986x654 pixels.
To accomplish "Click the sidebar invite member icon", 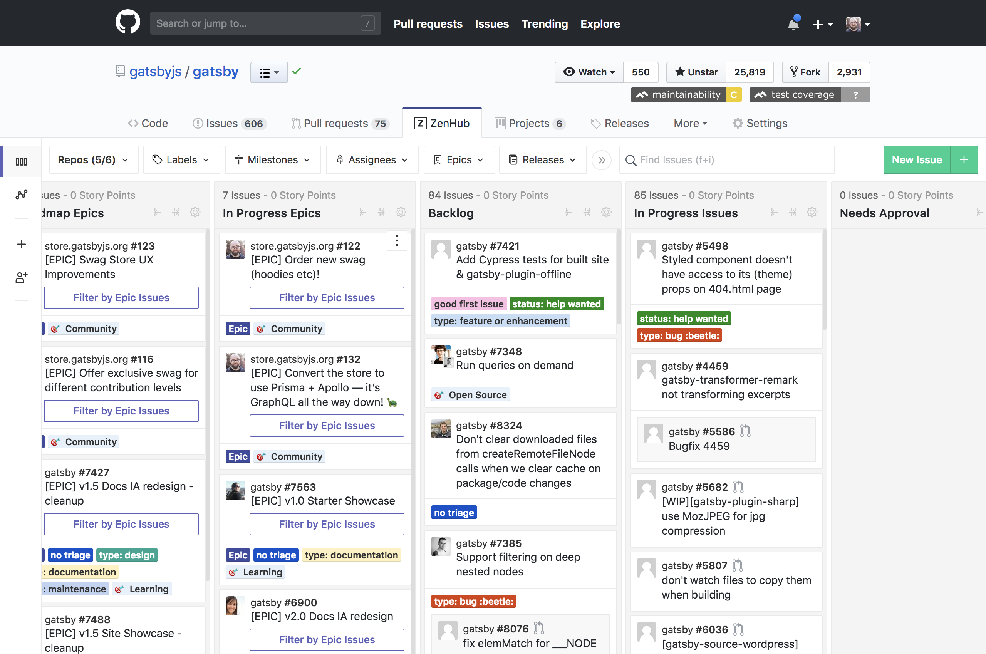I will pos(21,277).
